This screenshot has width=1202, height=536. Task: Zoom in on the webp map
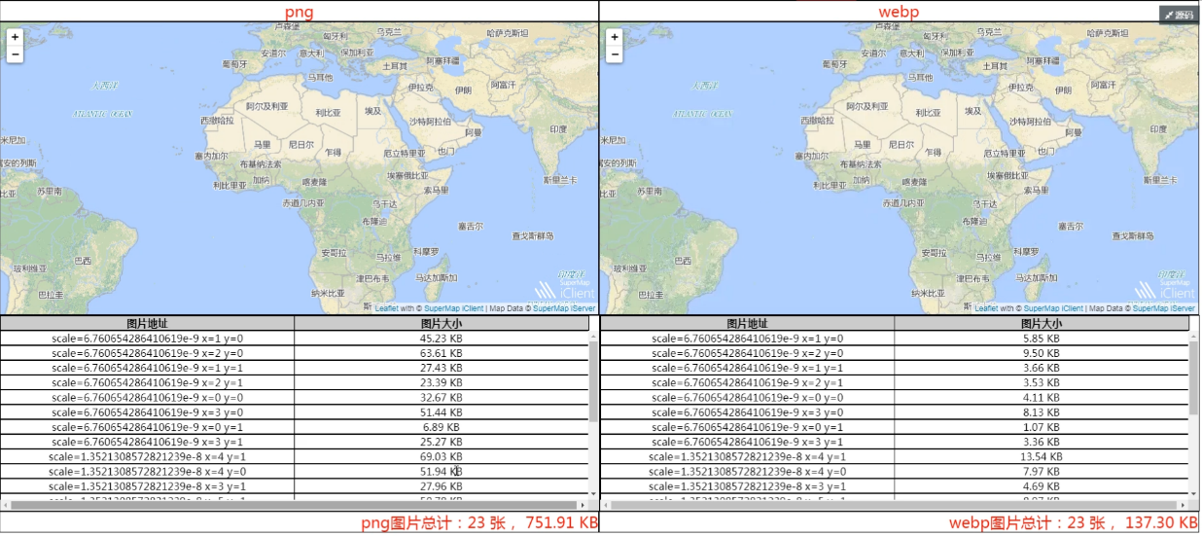[614, 37]
